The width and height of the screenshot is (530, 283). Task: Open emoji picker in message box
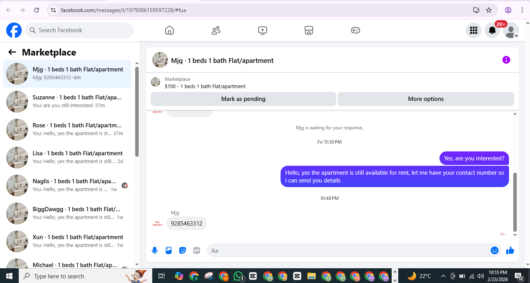pyautogui.click(x=494, y=250)
